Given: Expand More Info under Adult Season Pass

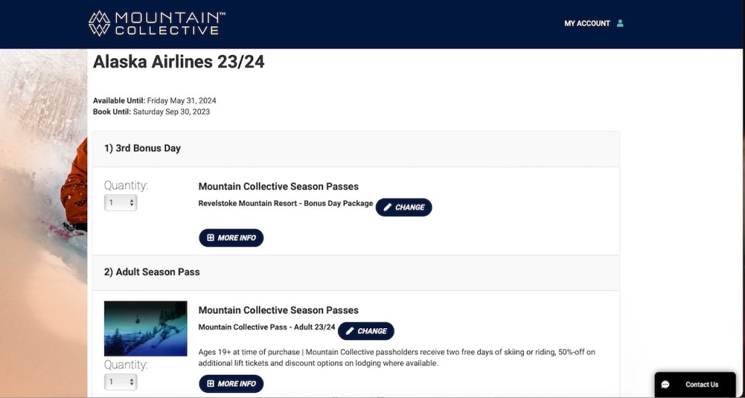Looking at the screenshot, I should point(231,383).
